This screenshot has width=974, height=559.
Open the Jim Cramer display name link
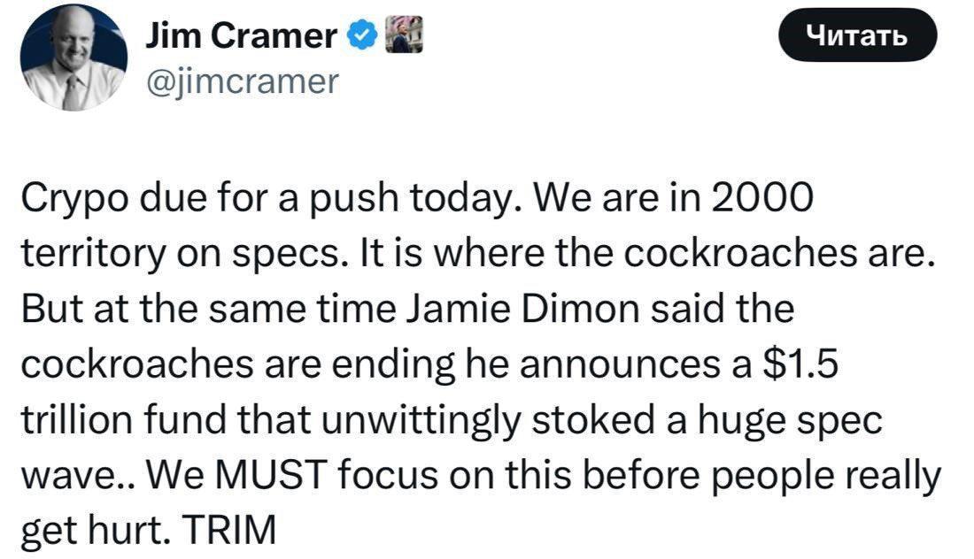point(242,36)
